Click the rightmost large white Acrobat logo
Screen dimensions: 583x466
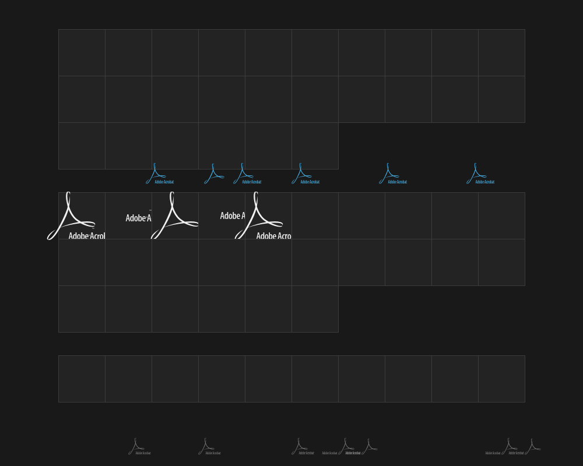[x=263, y=216]
